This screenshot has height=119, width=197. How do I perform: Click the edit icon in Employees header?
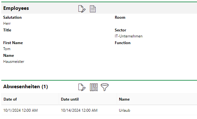82,9
